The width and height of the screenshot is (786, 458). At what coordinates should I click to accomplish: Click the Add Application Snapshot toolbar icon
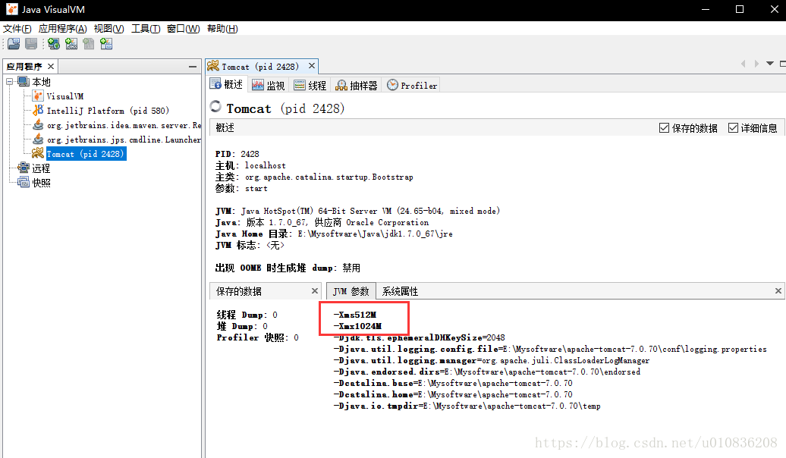[106, 44]
